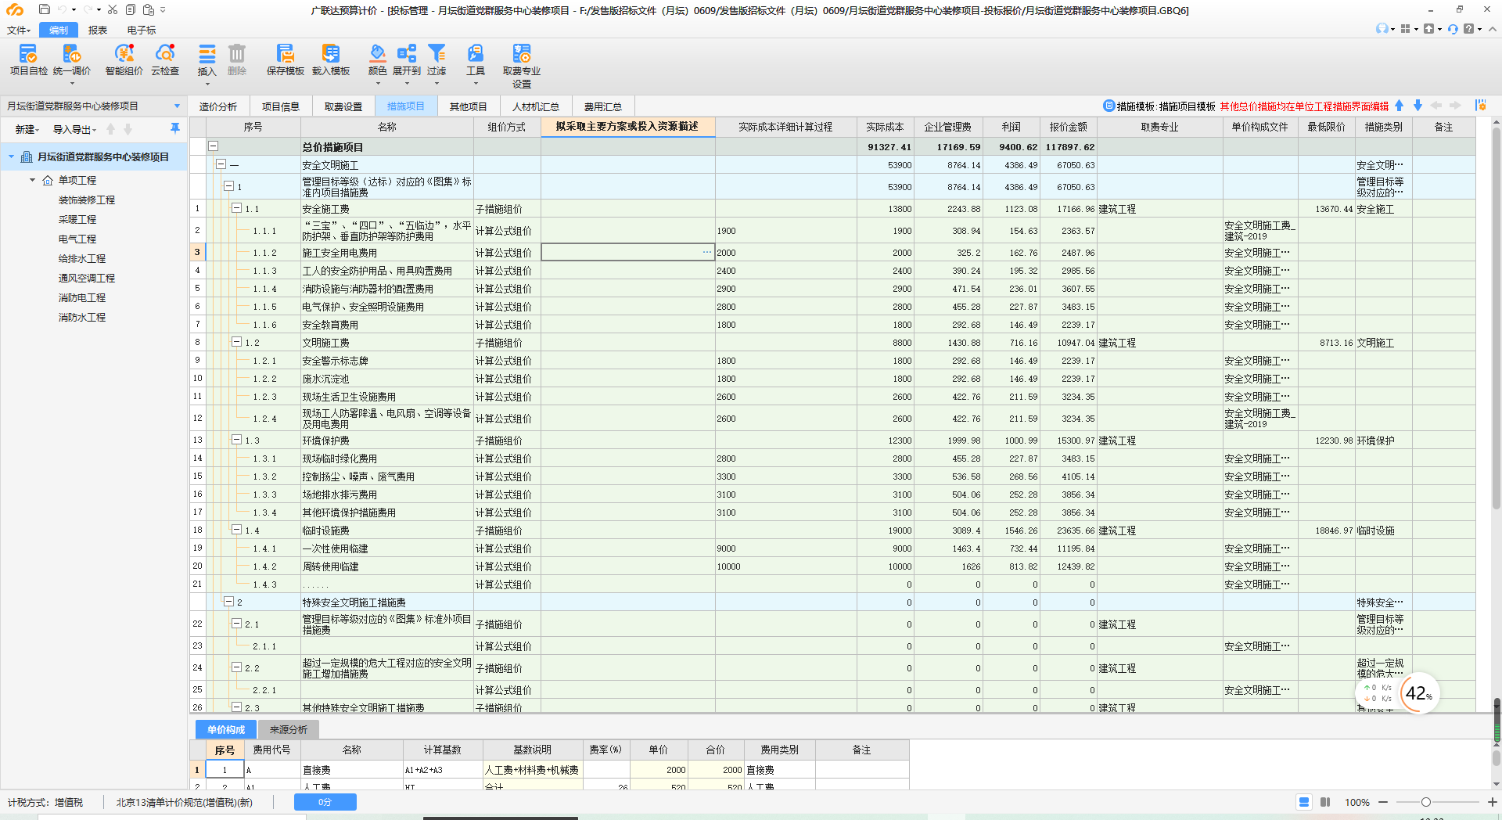1502x820 pixels.
Task: Click the paste clipboard icon
Action: tap(149, 9)
